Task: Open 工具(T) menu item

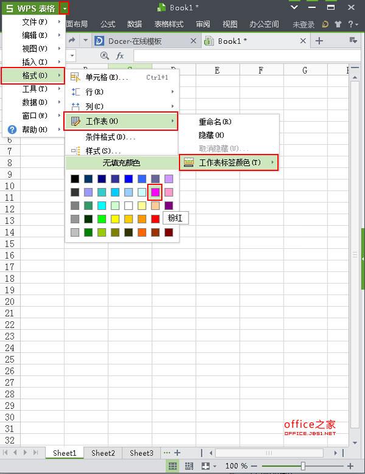Action: 33,89
